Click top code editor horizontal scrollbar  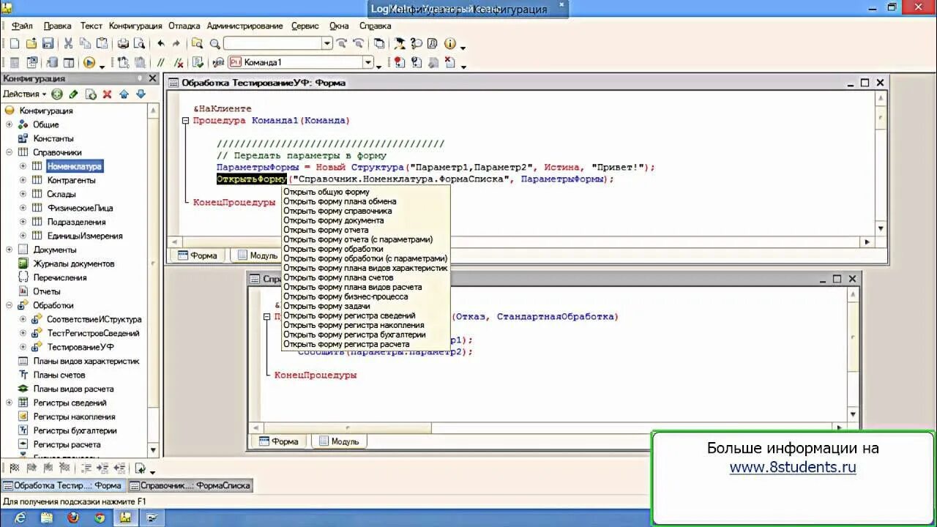[520, 242]
